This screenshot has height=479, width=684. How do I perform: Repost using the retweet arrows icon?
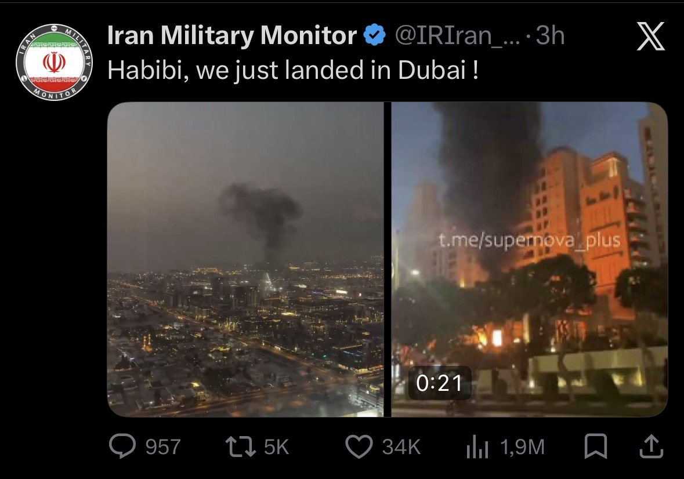(240, 447)
